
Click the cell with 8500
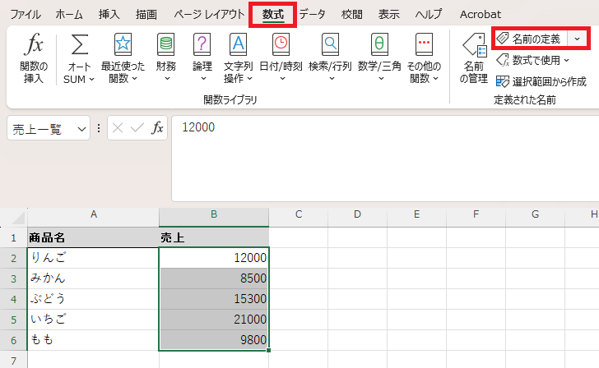coord(214,278)
